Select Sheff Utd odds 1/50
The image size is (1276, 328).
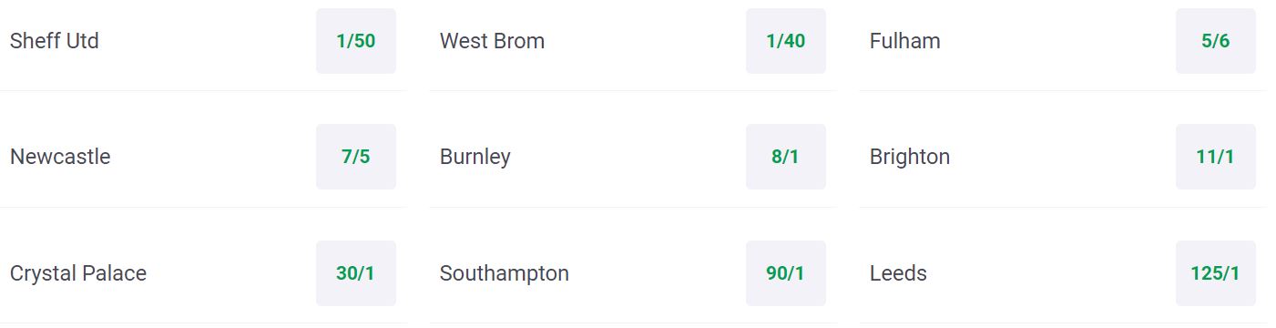[356, 41]
